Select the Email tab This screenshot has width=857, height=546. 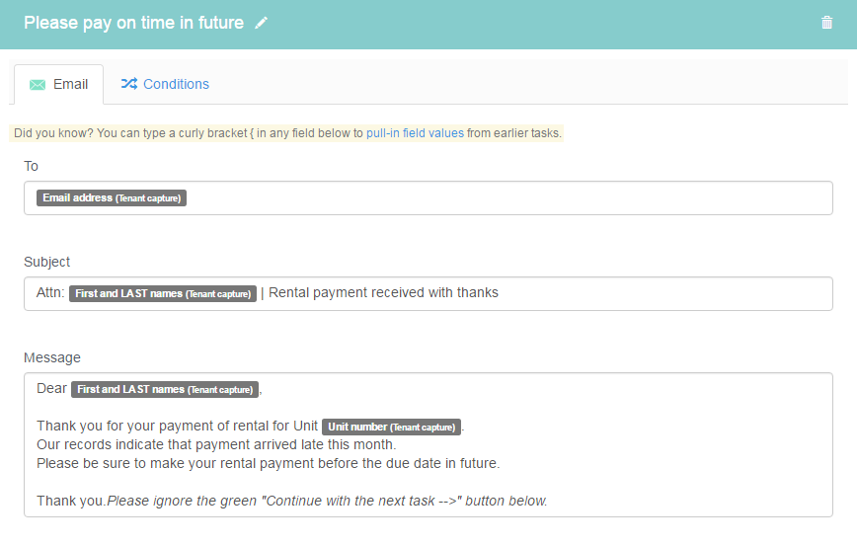[x=58, y=84]
